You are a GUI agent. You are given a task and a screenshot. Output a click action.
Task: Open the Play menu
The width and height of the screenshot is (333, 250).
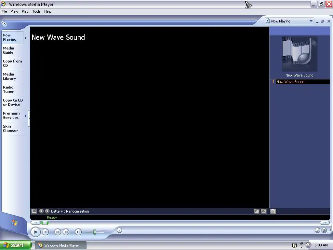tap(25, 11)
